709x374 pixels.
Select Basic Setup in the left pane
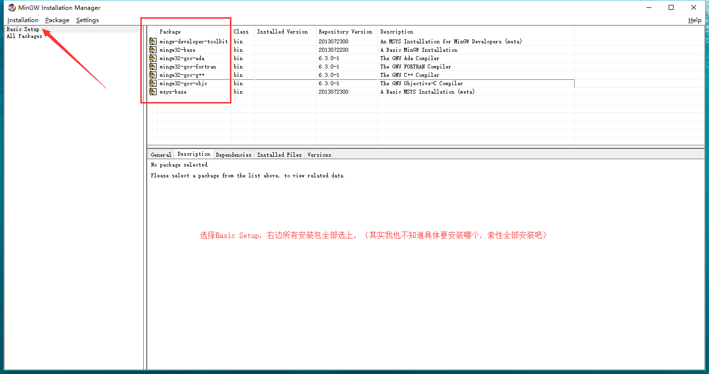23,29
